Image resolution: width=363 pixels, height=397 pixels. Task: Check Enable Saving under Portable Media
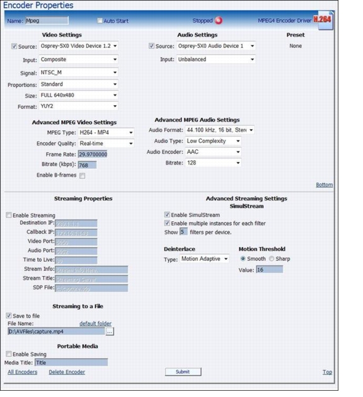tap(9, 354)
